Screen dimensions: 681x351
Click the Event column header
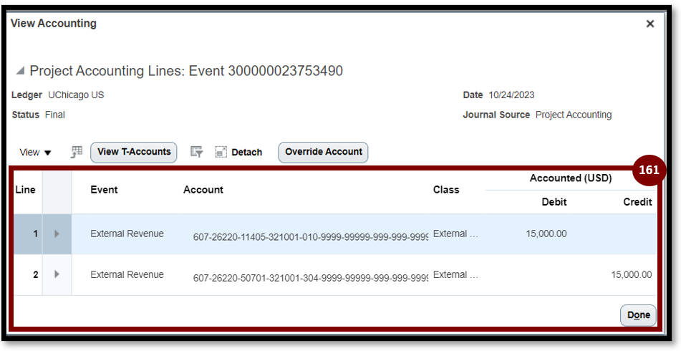[104, 190]
